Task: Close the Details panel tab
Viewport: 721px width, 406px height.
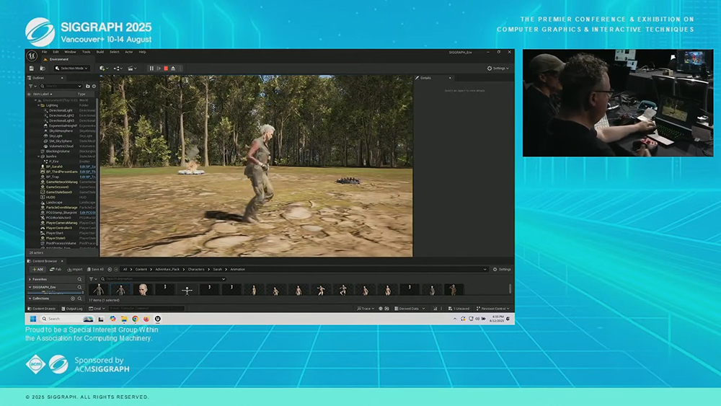Action: click(x=450, y=78)
